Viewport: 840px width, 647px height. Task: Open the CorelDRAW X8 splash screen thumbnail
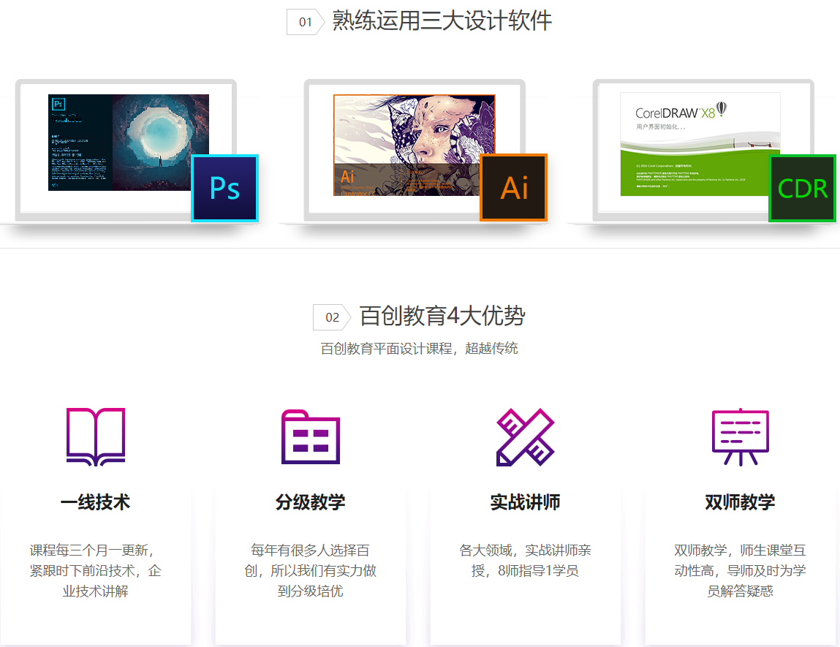pos(700,144)
